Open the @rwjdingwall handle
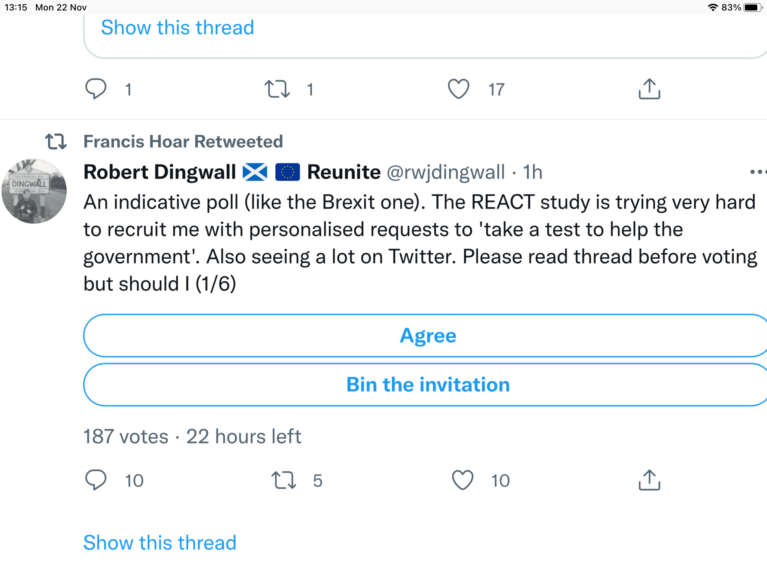The height and width of the screenshot is (575, 767). 446,172
